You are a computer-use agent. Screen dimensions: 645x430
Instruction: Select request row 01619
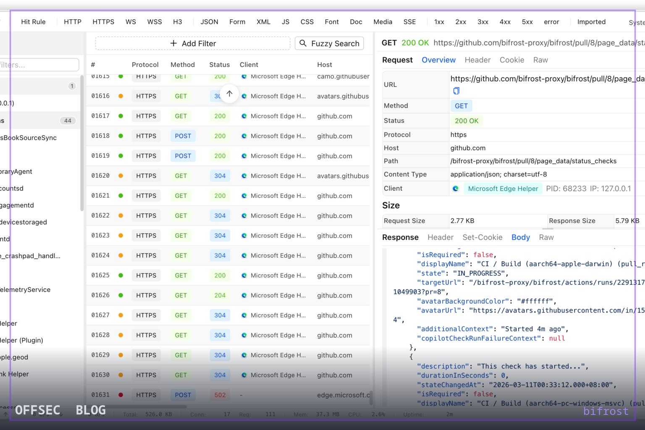(228, 156)
